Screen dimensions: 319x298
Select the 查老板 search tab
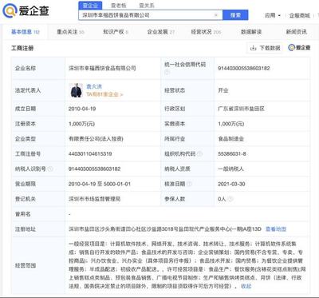click(119, 6)
